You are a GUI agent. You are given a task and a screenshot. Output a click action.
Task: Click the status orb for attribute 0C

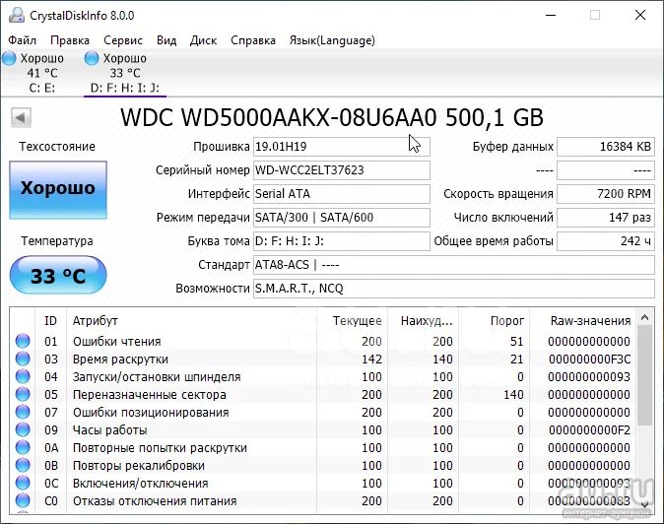23,483
